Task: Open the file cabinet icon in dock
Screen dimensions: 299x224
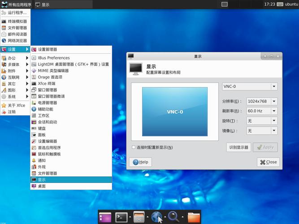Action: pyautogui.click(x=139, y=217)
